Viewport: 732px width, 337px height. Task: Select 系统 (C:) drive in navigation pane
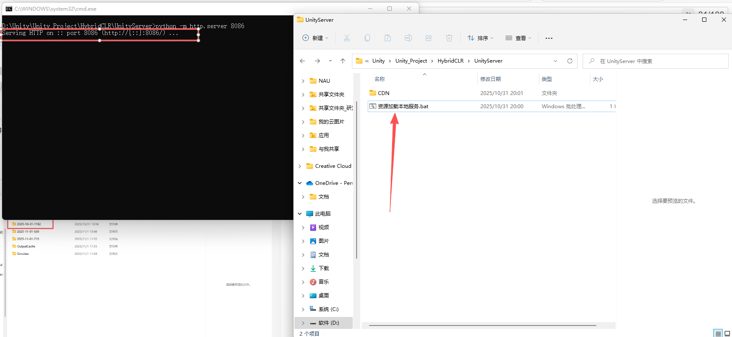(x=328, y=309)
